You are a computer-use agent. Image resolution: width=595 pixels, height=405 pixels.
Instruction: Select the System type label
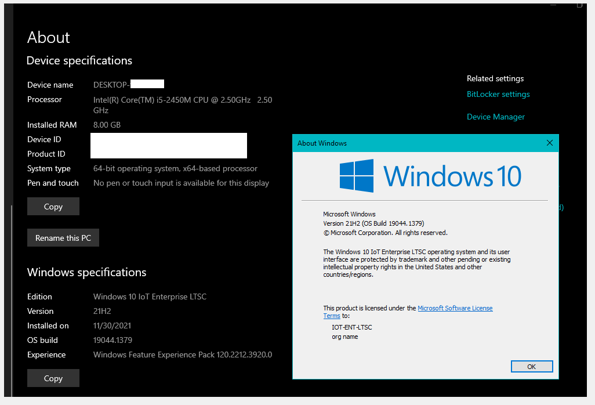pyautogui.click(x=49, y=168)
